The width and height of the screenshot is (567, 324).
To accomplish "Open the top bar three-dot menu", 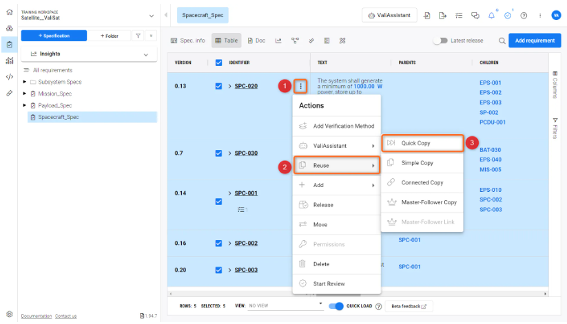I will tap(540, 16).
